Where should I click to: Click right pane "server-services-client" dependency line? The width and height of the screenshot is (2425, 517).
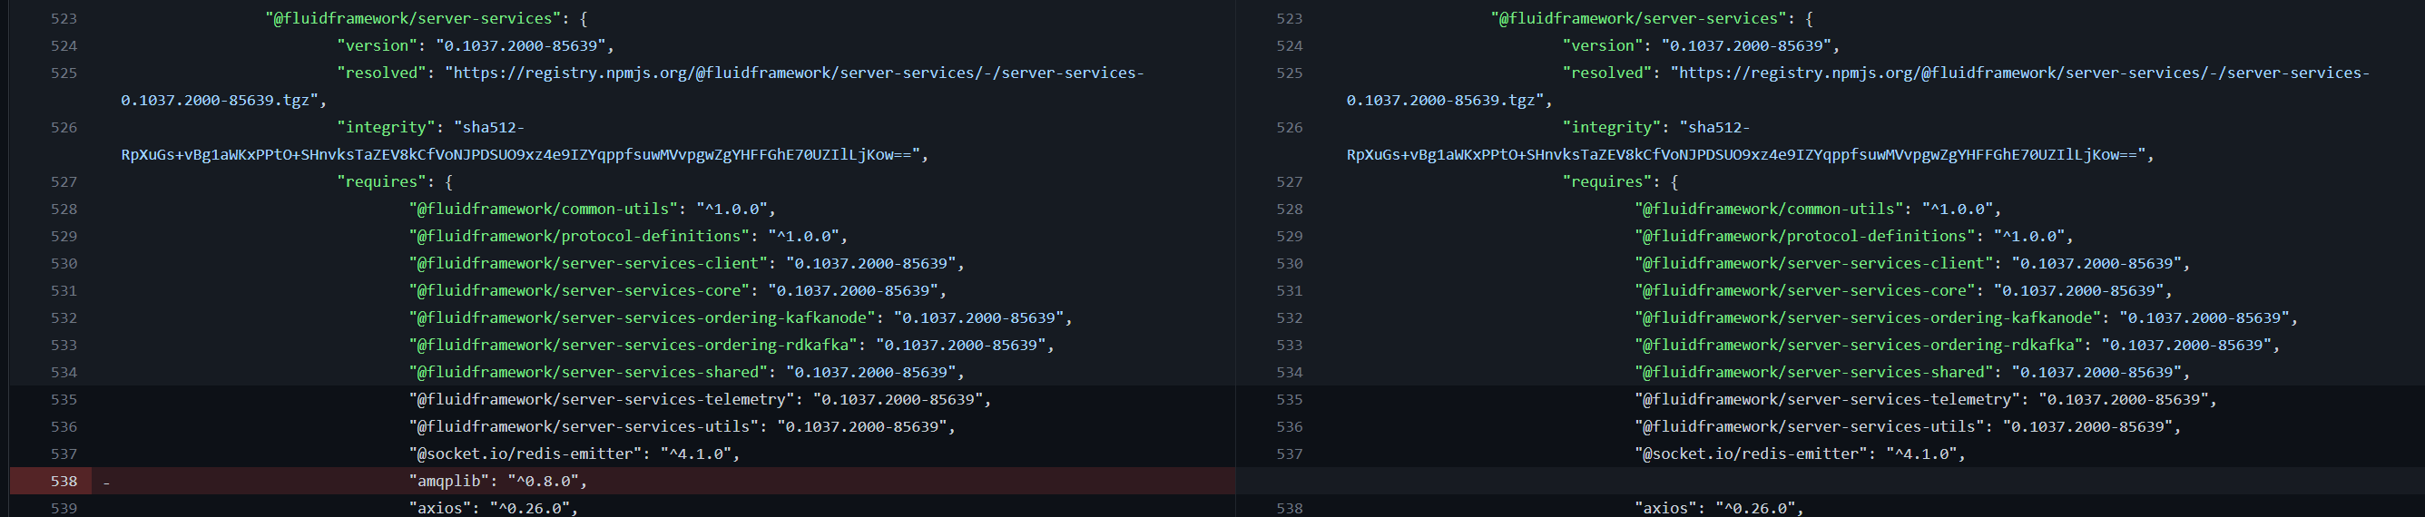coord(1912,264)
